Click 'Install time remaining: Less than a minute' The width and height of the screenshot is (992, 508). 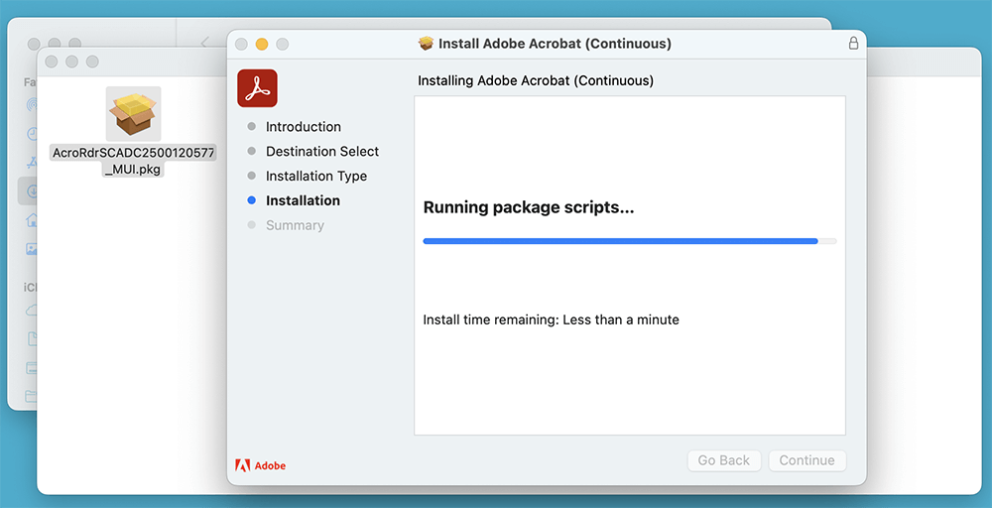[551, 319]
